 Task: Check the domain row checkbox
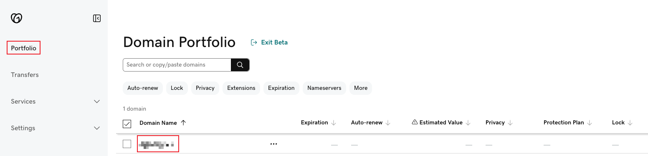[x=127, y=144]
